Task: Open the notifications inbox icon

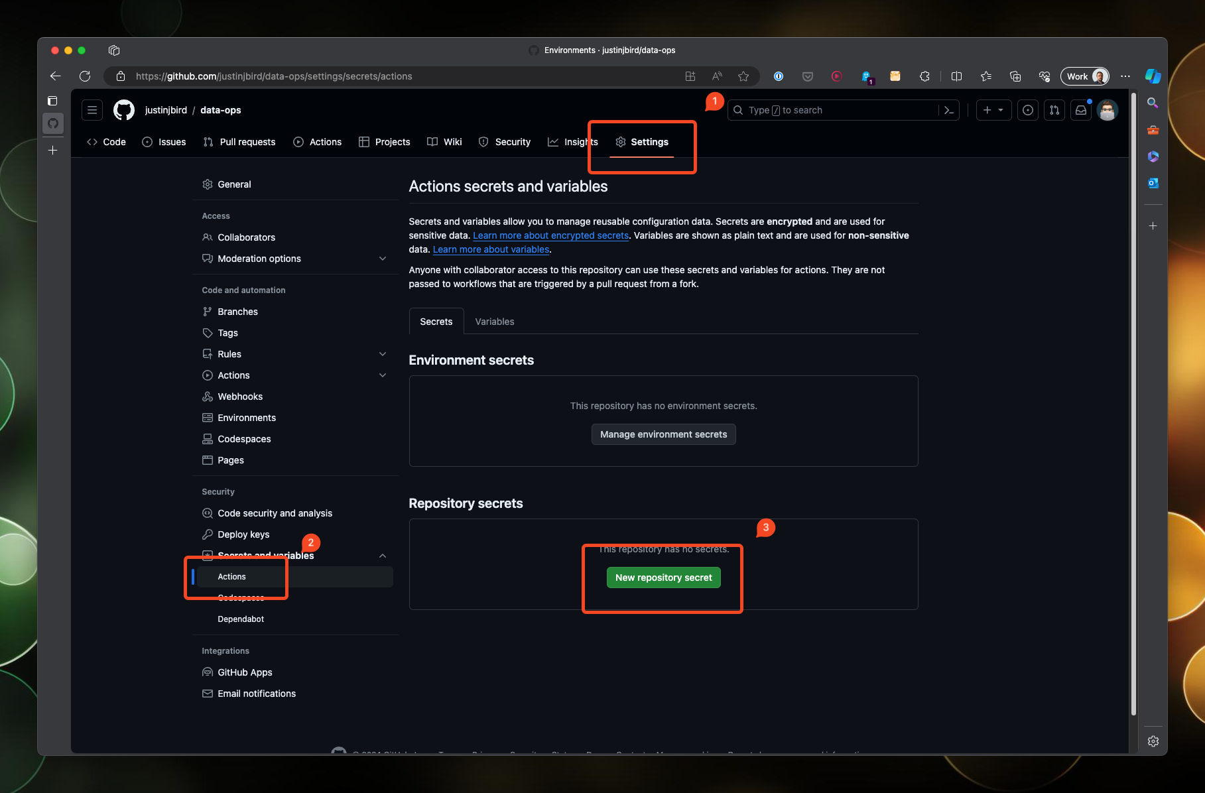Action: [1081, 110]
